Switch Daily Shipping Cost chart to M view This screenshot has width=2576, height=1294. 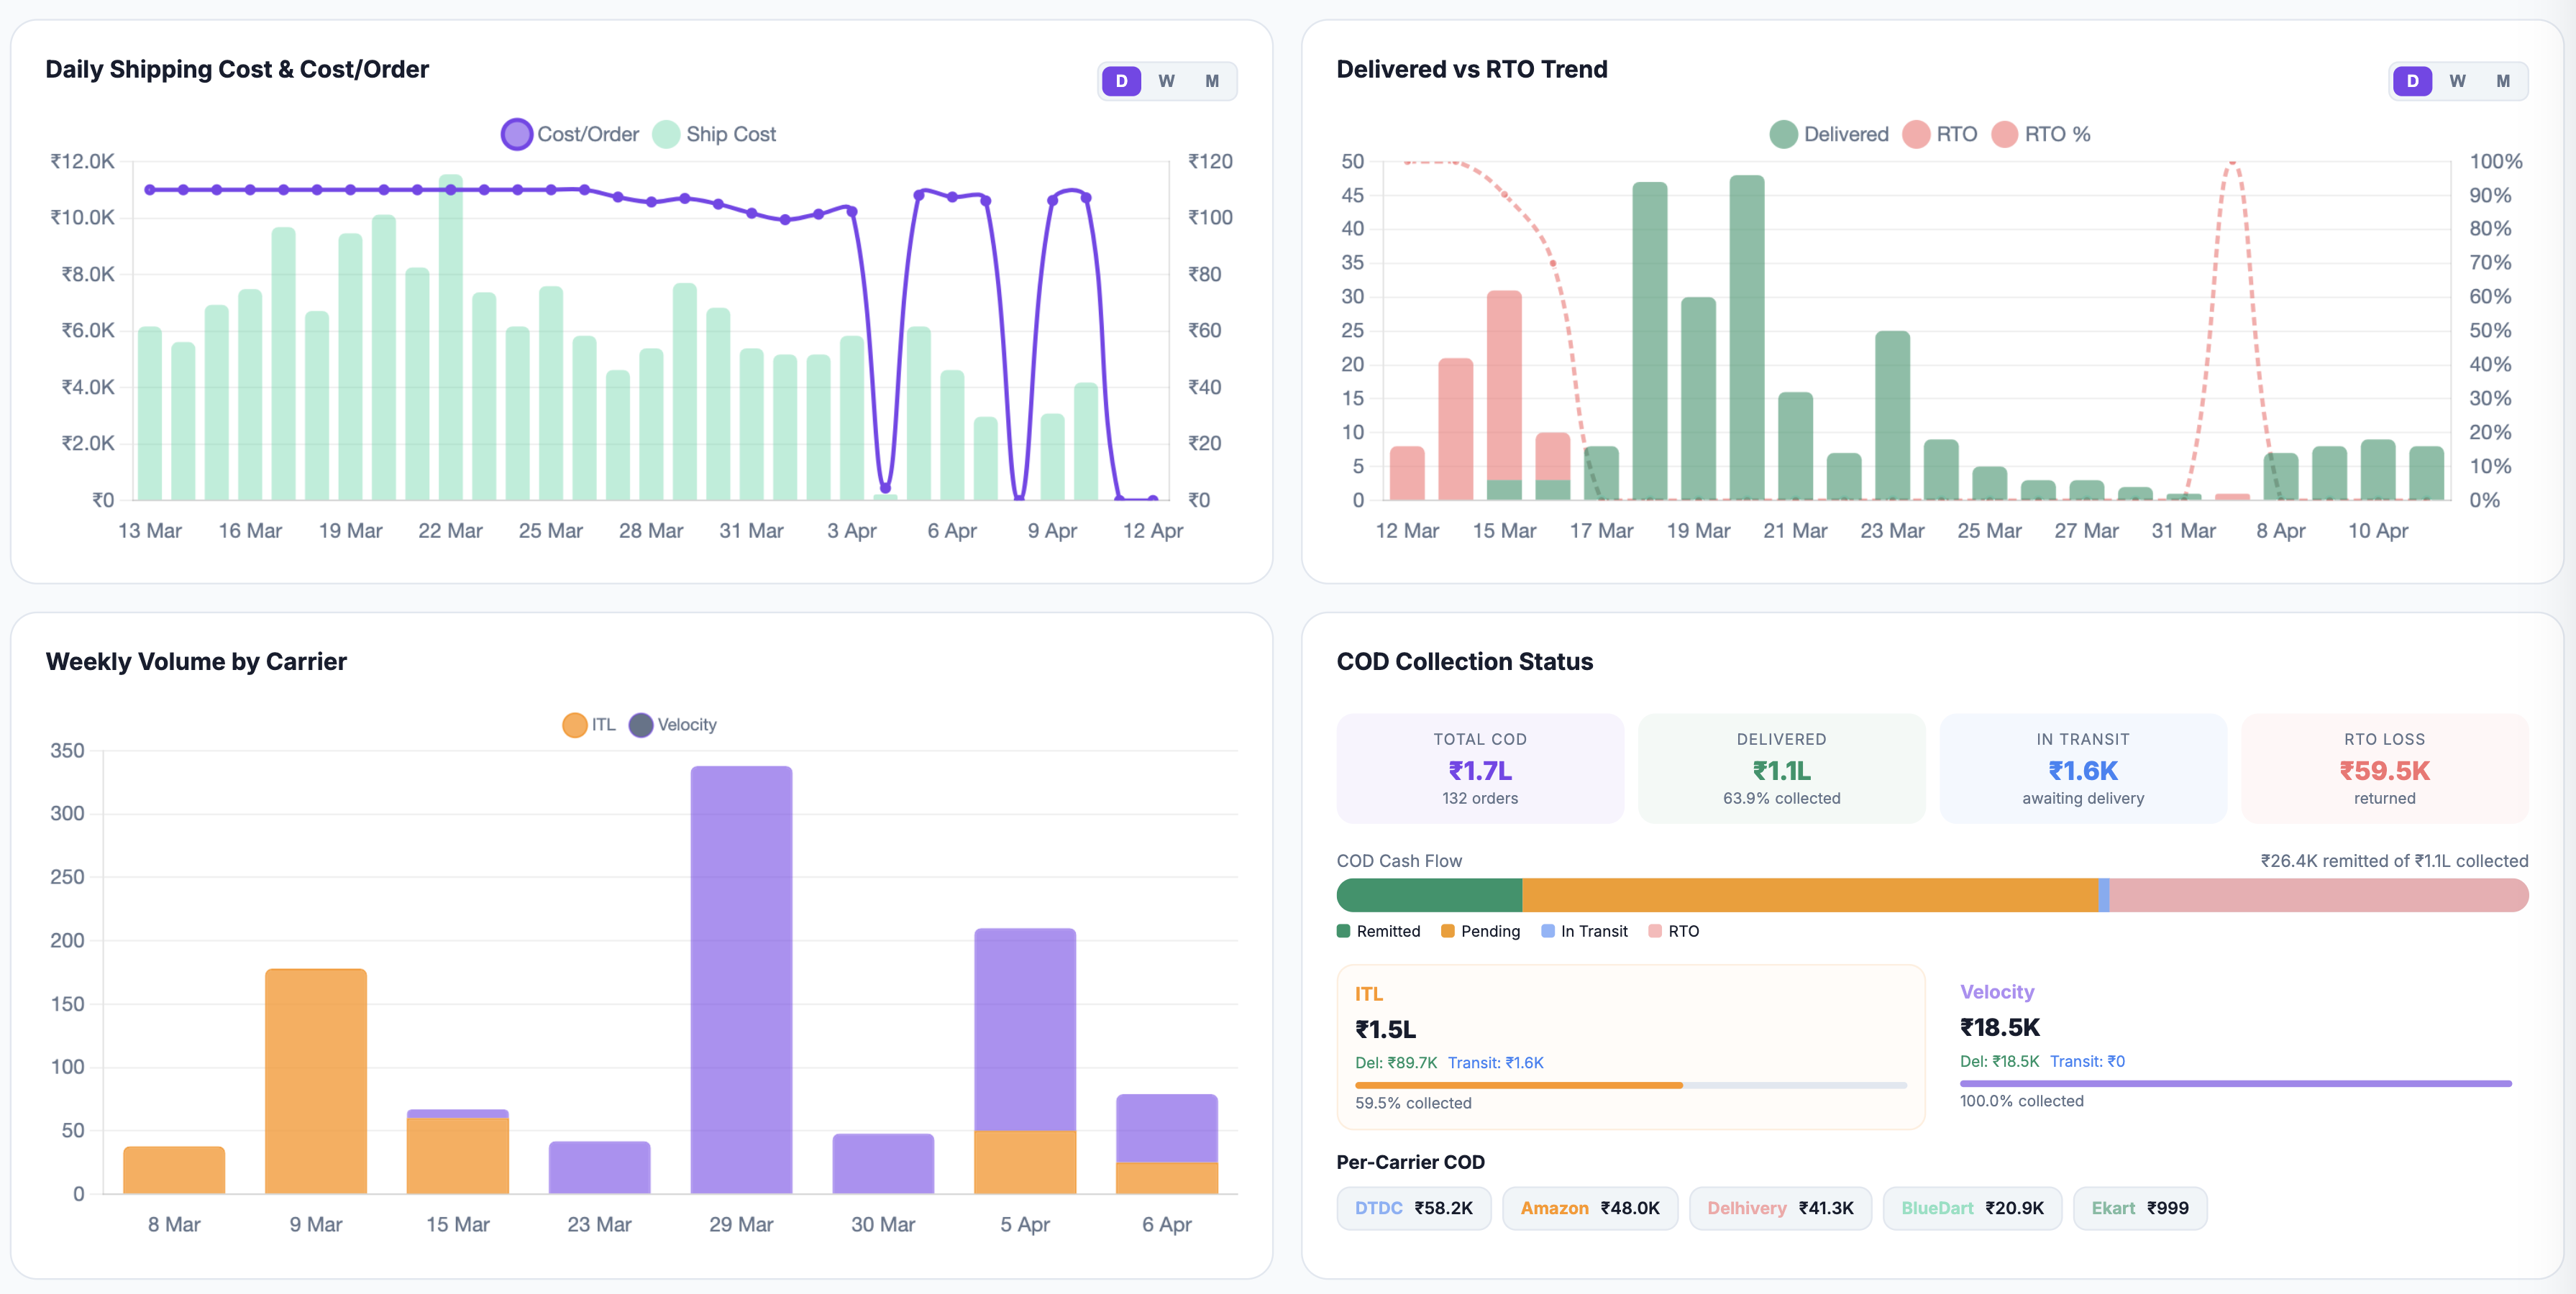(1212, 81)
